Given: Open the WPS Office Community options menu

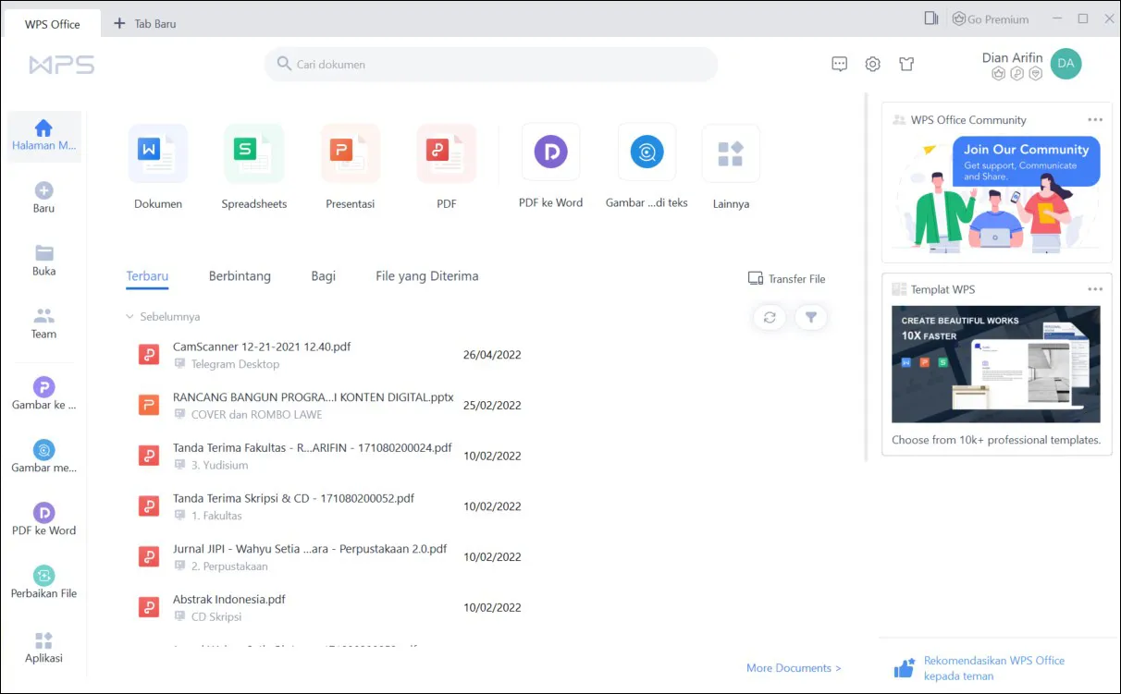Looking at the screenshot, I should click(1095, 119).
